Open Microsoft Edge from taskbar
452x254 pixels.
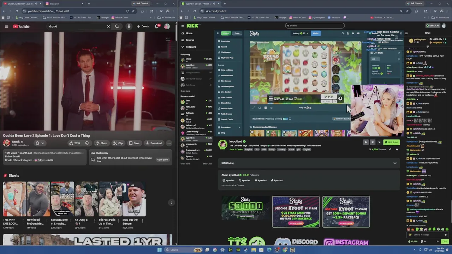coord(269,250)
